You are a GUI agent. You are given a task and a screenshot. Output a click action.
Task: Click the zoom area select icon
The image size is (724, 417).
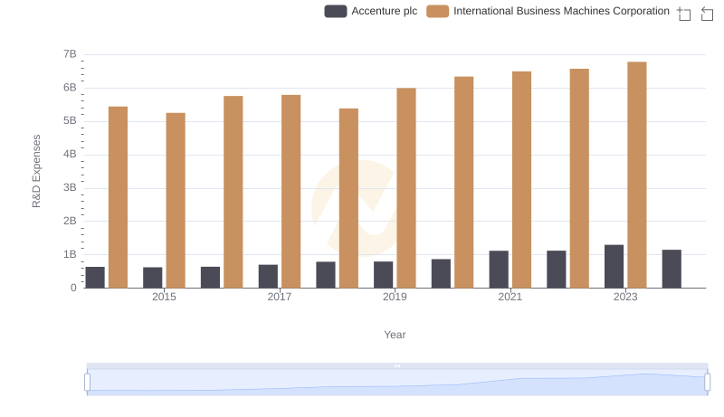[684, 14]
